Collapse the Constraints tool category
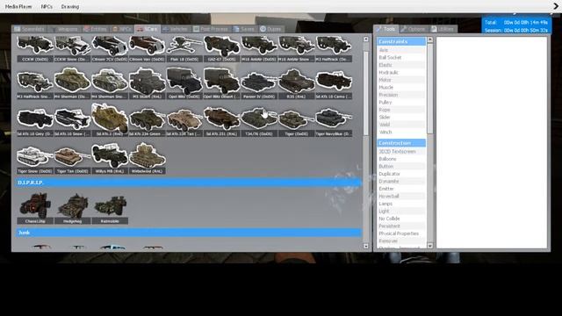Viewport: 562px width, 316px height. coord(401,41)
